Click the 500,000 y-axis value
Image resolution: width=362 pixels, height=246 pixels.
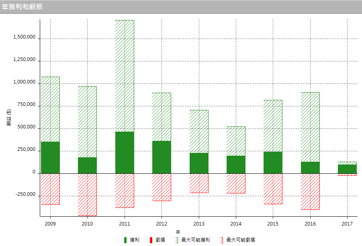coord(27,127)
